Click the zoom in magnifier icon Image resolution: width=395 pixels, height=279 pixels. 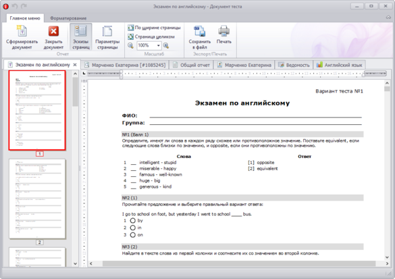[x=166, y=46]
